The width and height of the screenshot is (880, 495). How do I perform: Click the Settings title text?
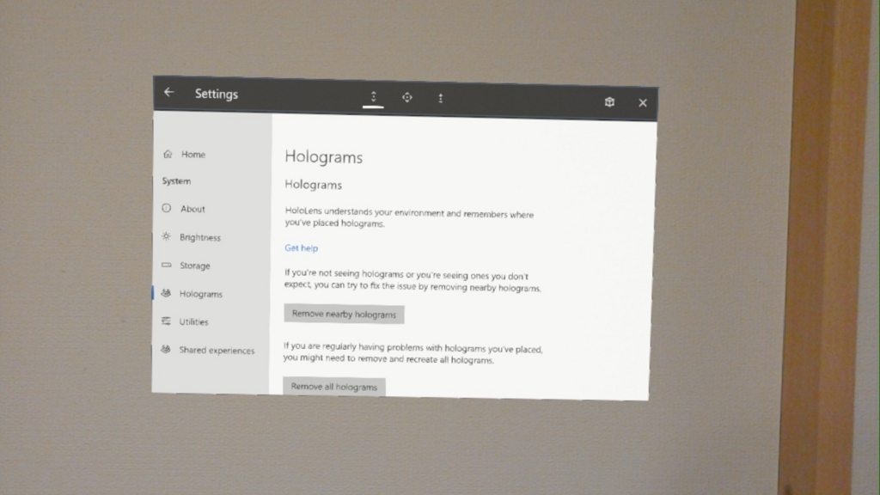[x=217, y=94]
